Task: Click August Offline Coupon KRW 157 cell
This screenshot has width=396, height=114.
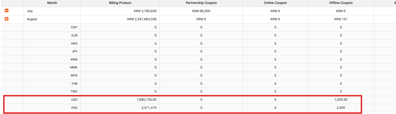Action: coord(341,19)
